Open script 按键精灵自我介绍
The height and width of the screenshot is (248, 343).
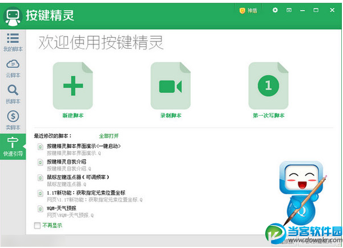(66, 162)
